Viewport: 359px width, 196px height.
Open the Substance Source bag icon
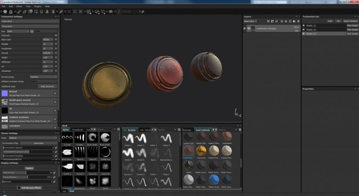click(x=11, y=12)
